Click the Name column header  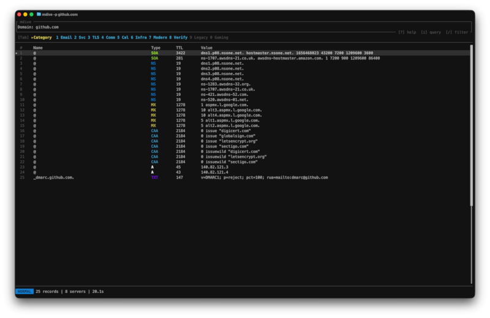pos(38,48)
